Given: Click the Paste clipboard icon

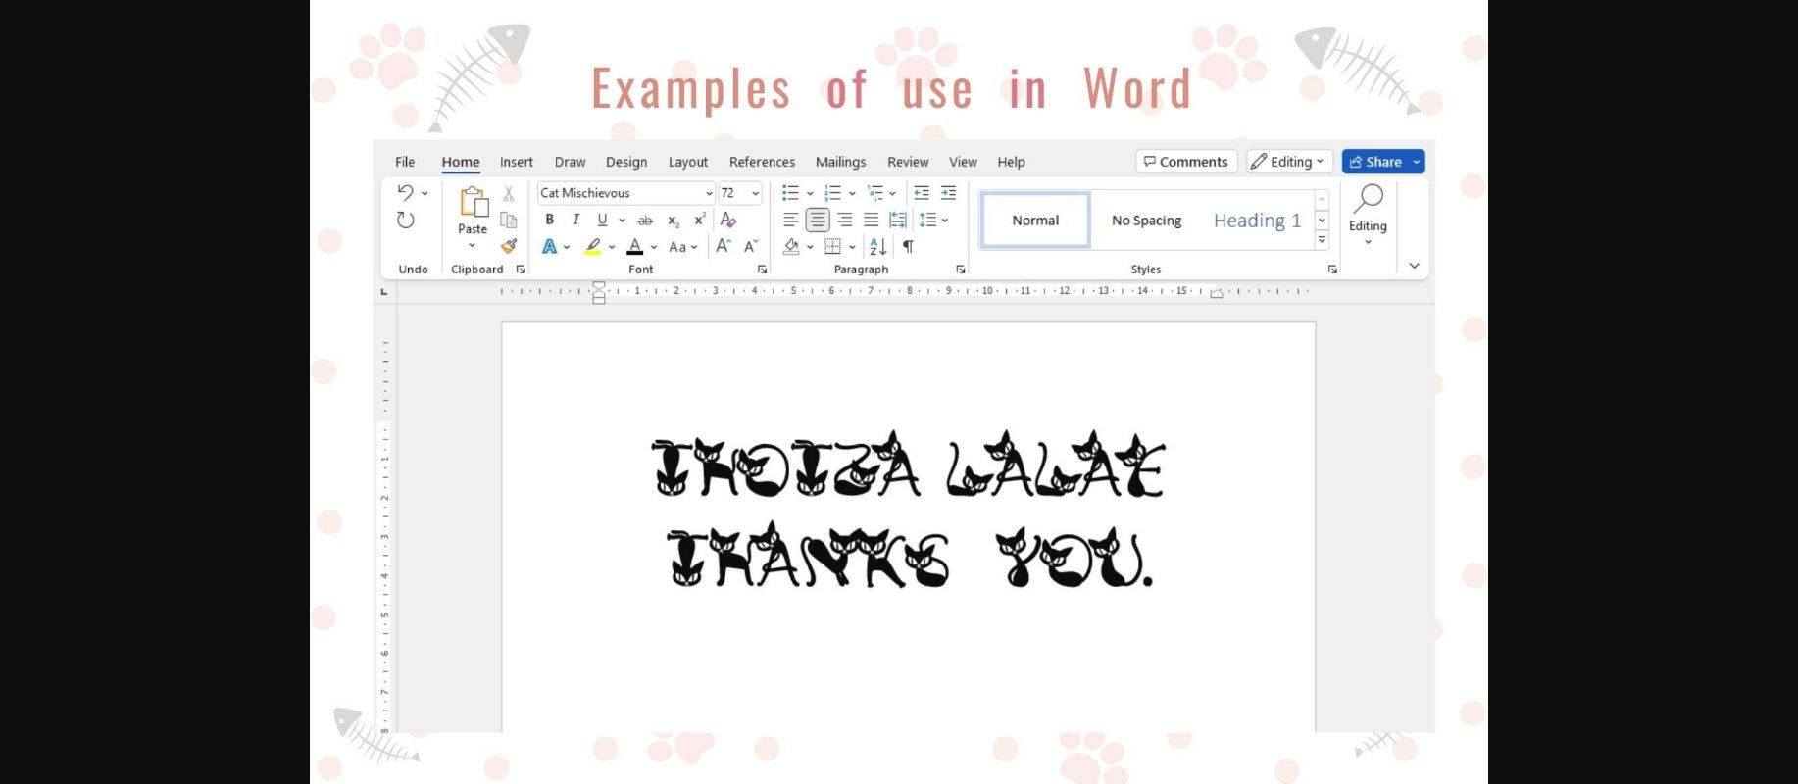Looking at the screenshot, I should (x=474, y=202).
